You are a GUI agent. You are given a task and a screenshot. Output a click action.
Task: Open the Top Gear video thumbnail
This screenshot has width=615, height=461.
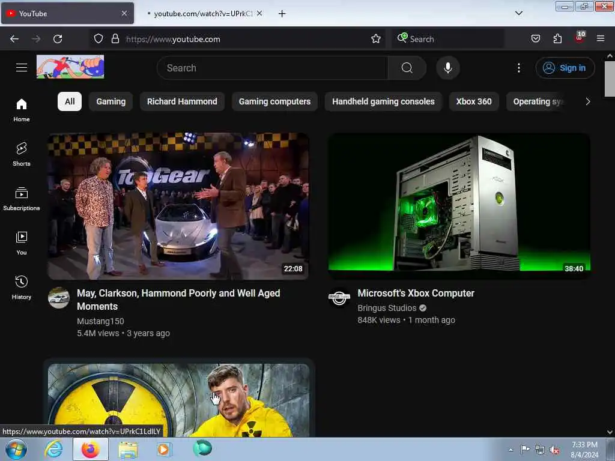pos(178,206)
